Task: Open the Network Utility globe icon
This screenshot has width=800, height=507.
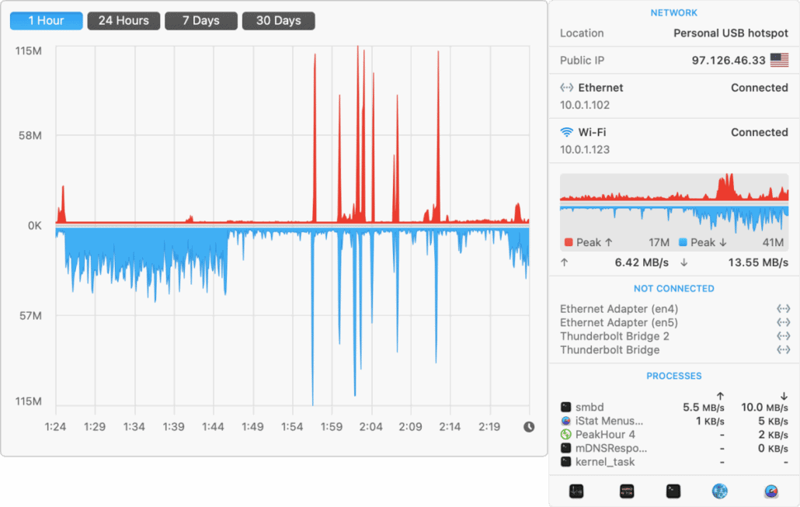Action: click(x=720, y=491)
